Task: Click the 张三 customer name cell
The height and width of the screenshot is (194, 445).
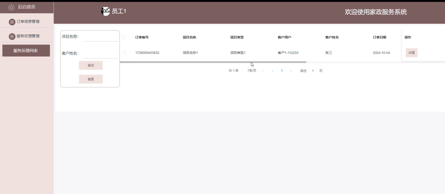Action: point(329,53)
